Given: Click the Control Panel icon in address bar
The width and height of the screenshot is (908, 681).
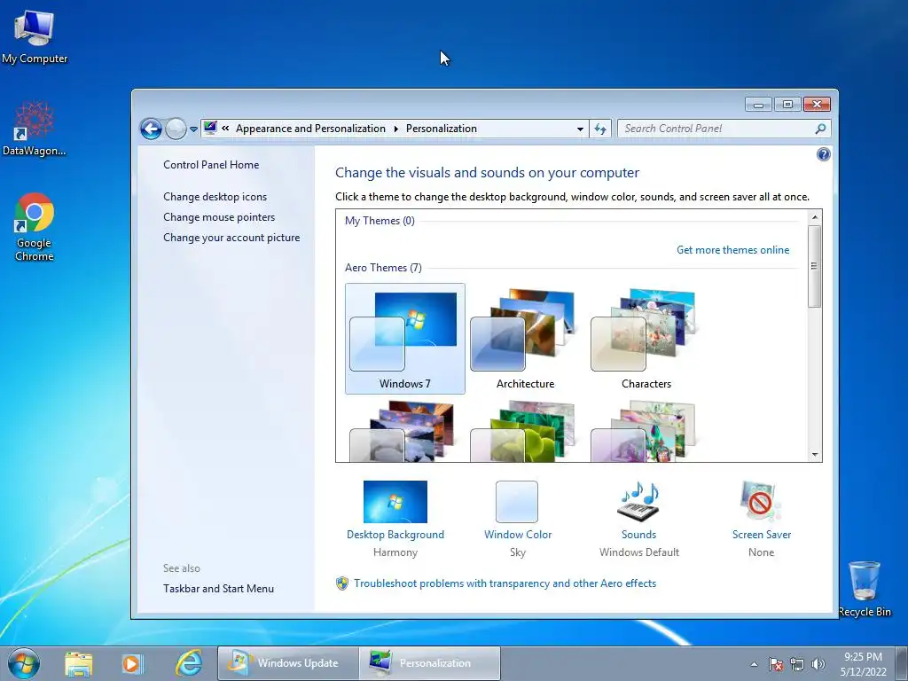Looking at the screenshot, I should [210, 128].
